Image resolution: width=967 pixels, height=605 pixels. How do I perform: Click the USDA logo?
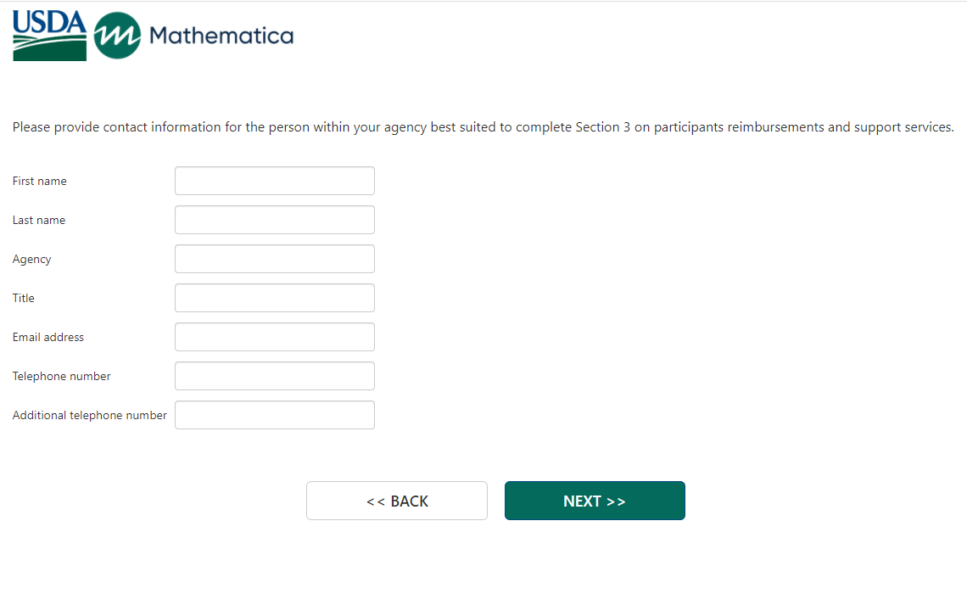(49, 36)
